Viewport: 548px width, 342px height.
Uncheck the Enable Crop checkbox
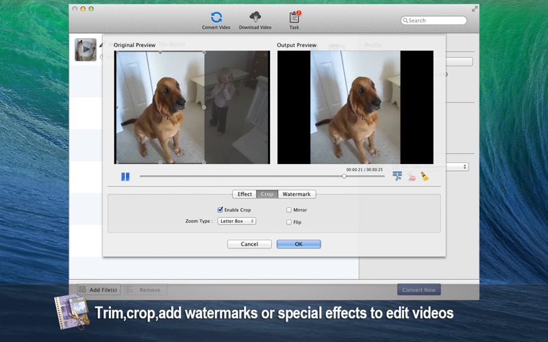[x=220, y=210]
